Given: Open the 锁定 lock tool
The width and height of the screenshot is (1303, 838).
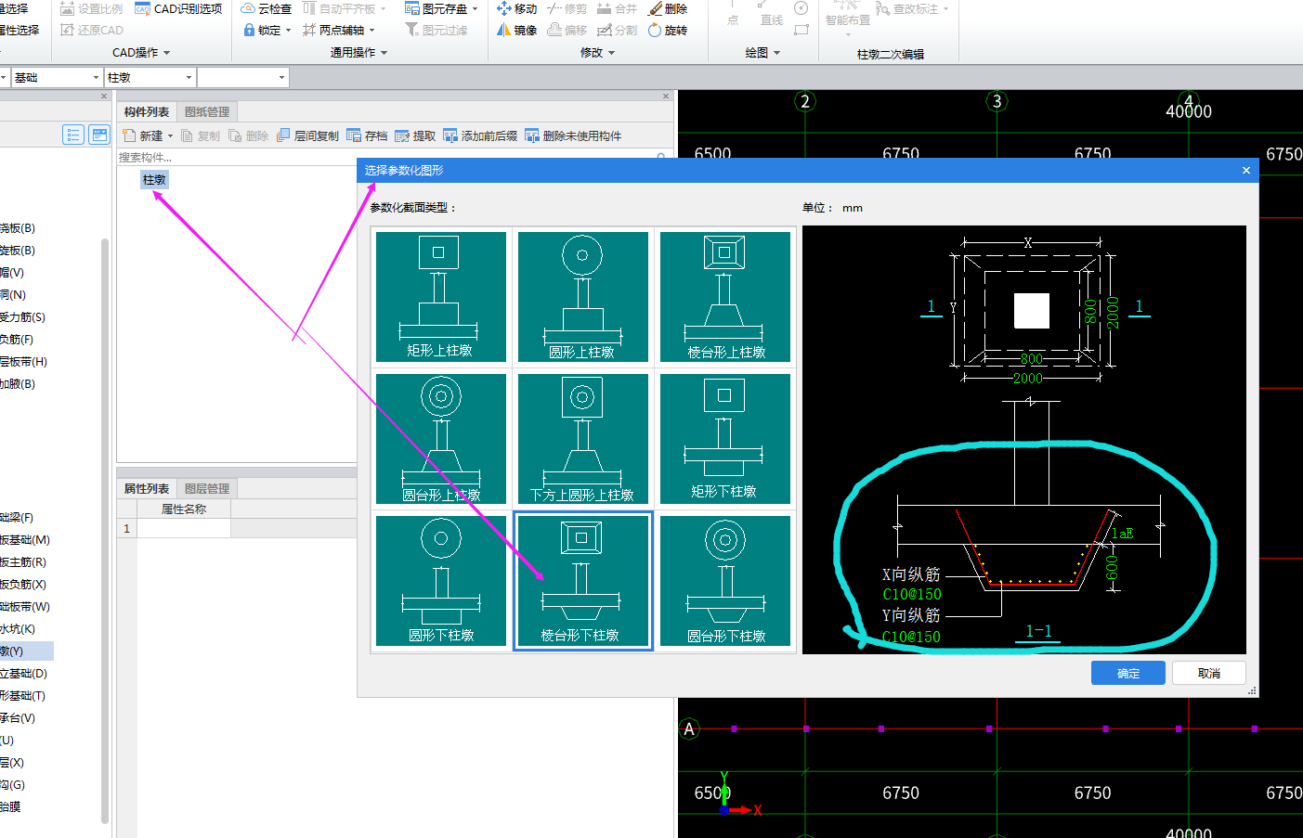Looking at the screenshot, I should 262,30.
